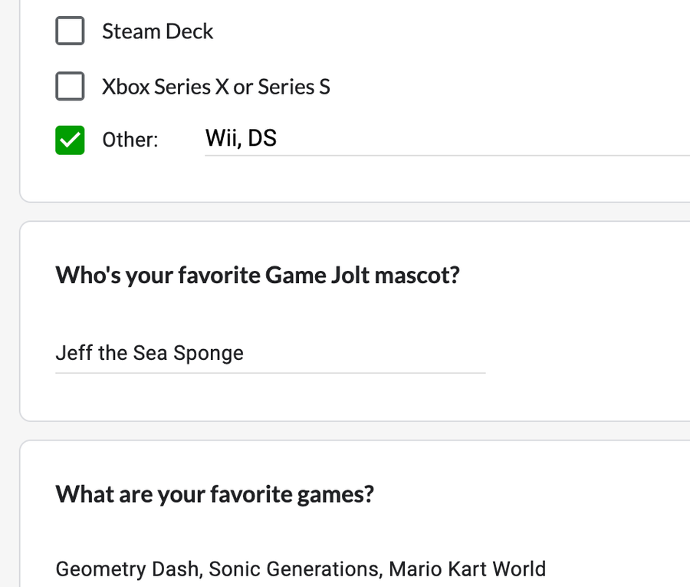
Task: Click the 'Who's your favorite Game Jolt mascot?' heading
Action: [x=258, y=275]
